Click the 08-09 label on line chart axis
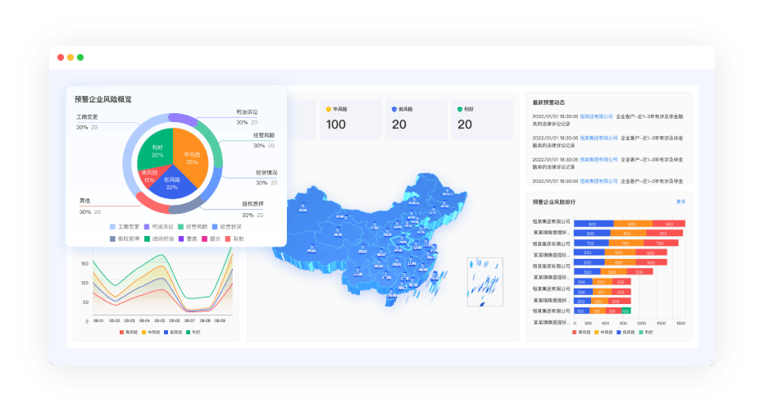 click(x=221, y=320)
